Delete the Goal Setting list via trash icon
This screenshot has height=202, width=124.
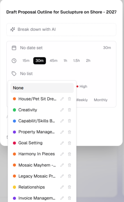click(69, 143)
